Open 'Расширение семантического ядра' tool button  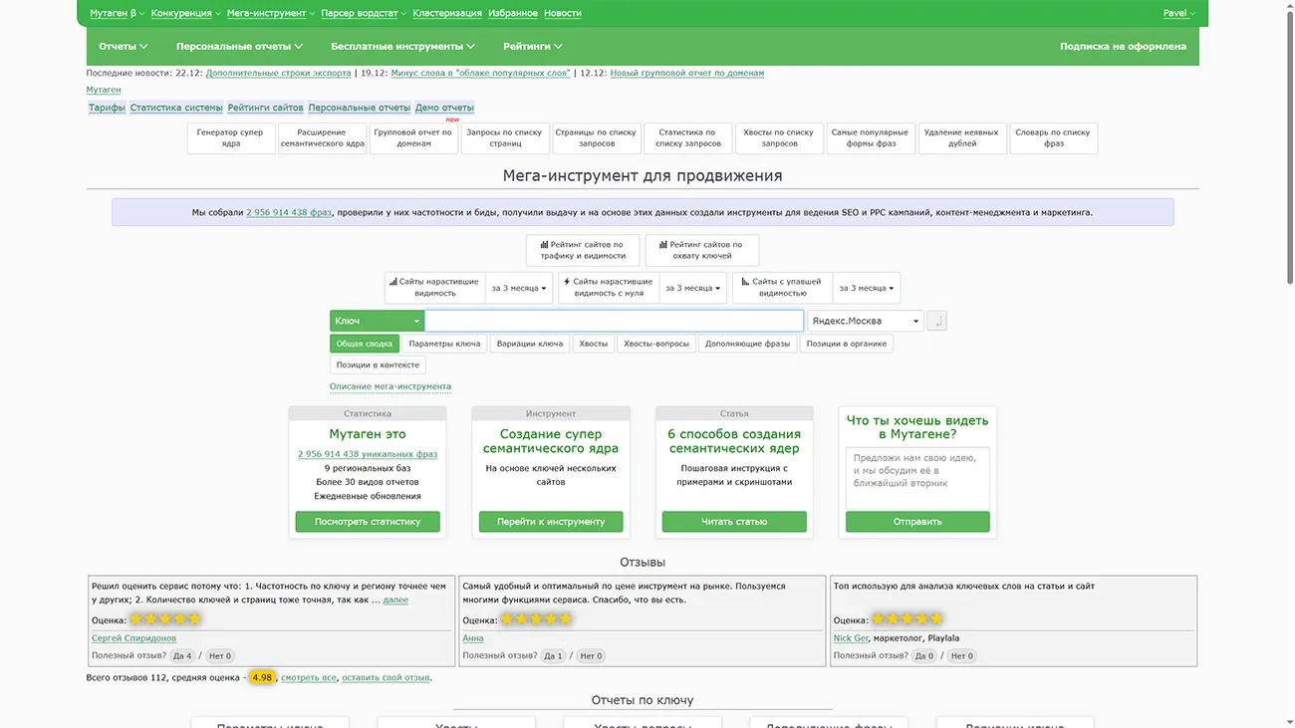click(x=323, y=138)
